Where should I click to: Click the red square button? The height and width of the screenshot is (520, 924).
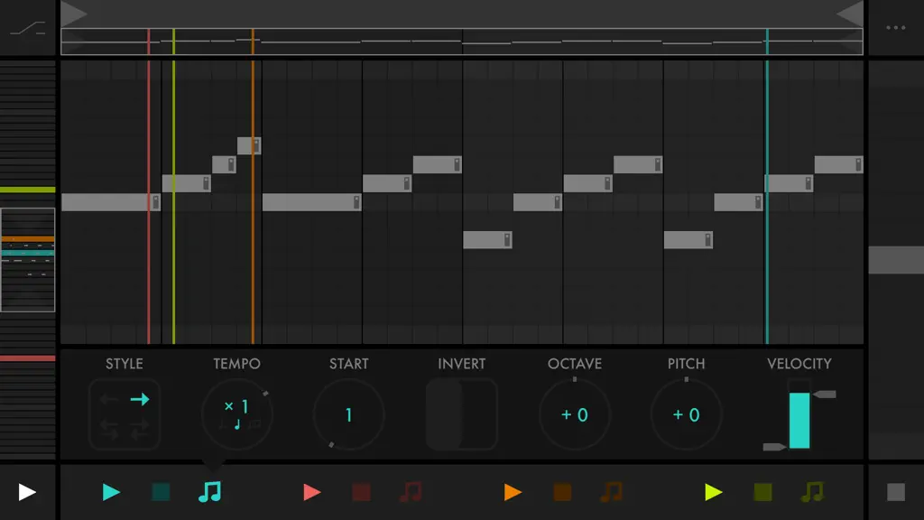pos(361,492)
